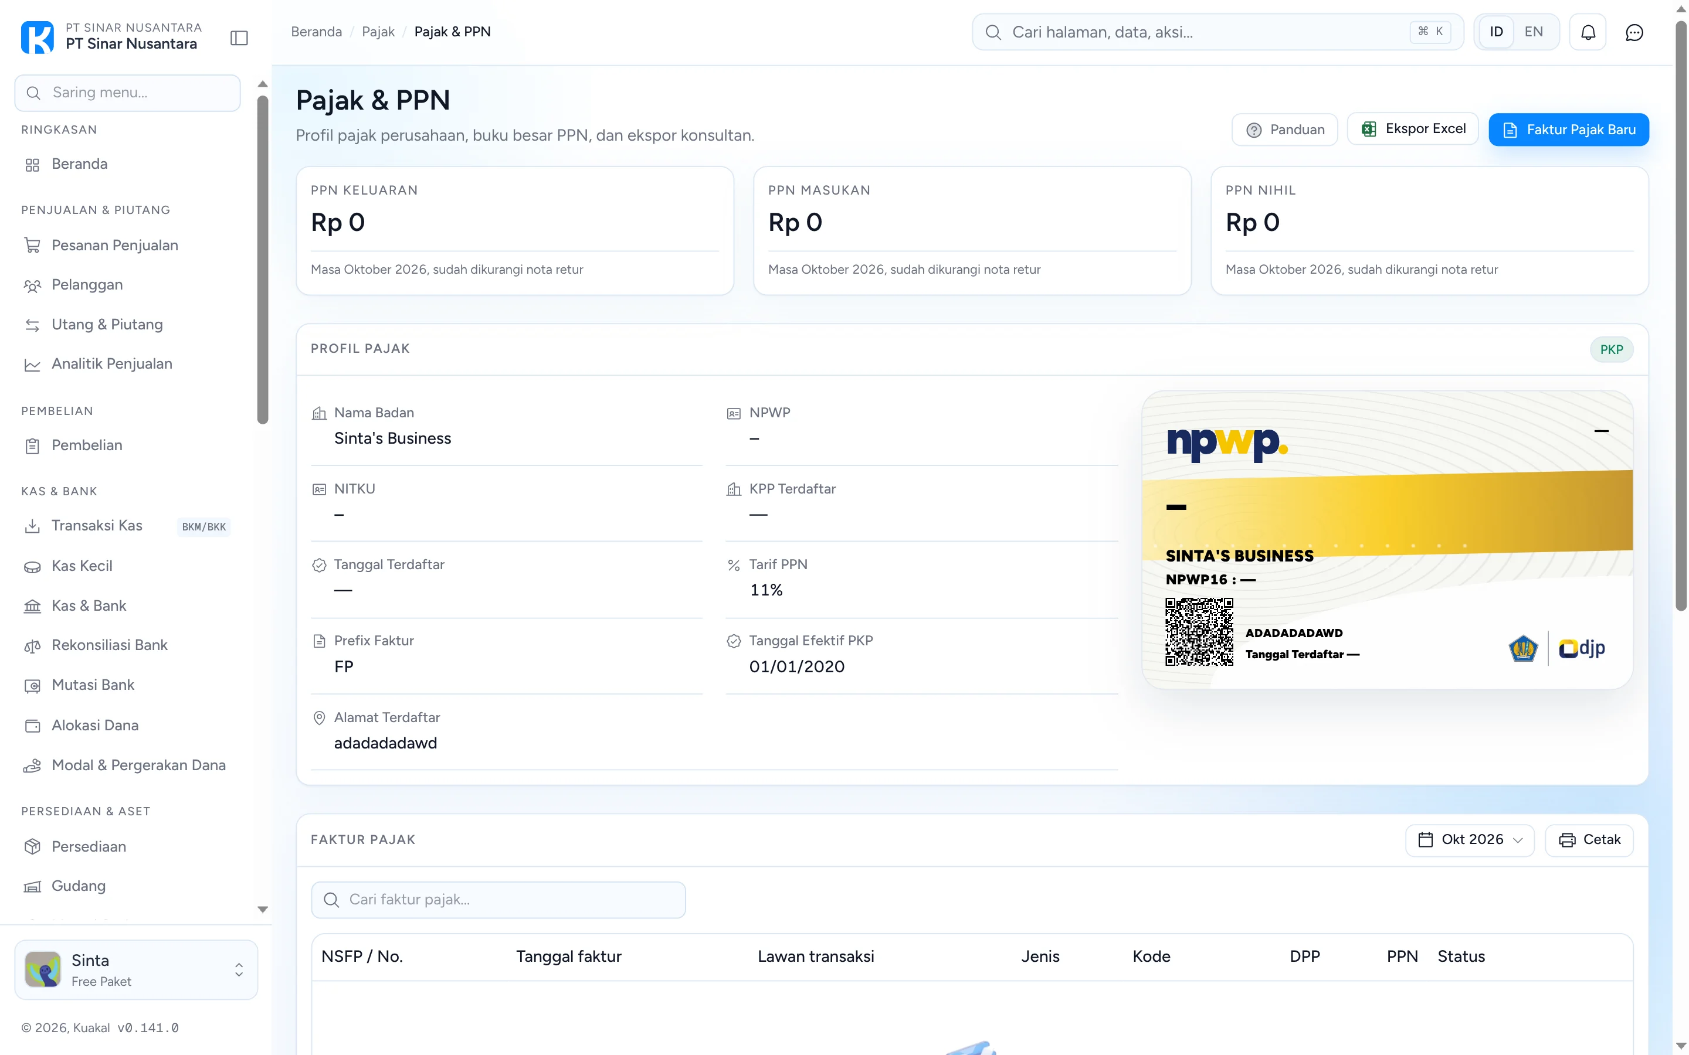Expand the Sinta Free Paket account switcher
Image resolution: width=1689 pixels, height=1055 pixels.
(136, 970)
